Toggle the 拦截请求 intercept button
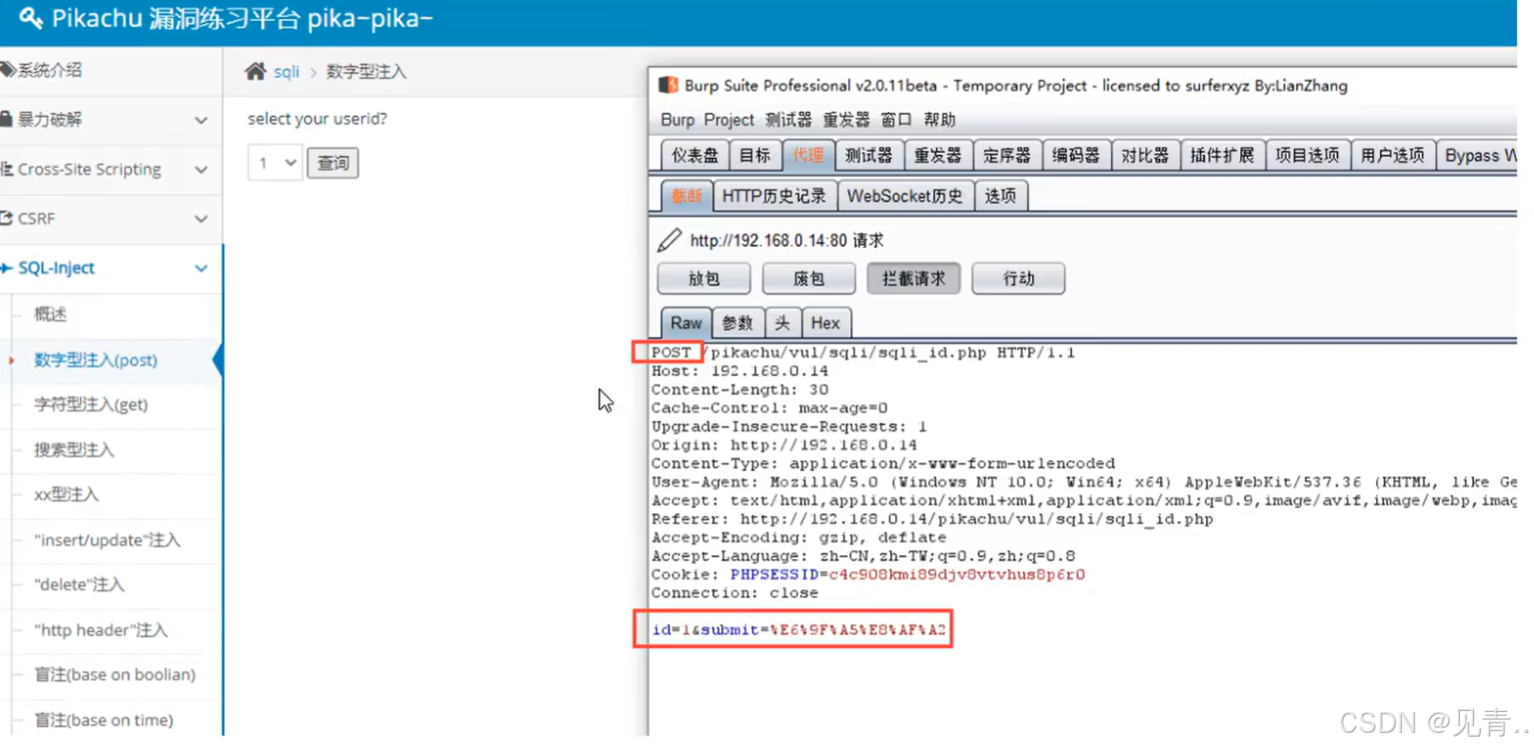 tap(913, 278)
